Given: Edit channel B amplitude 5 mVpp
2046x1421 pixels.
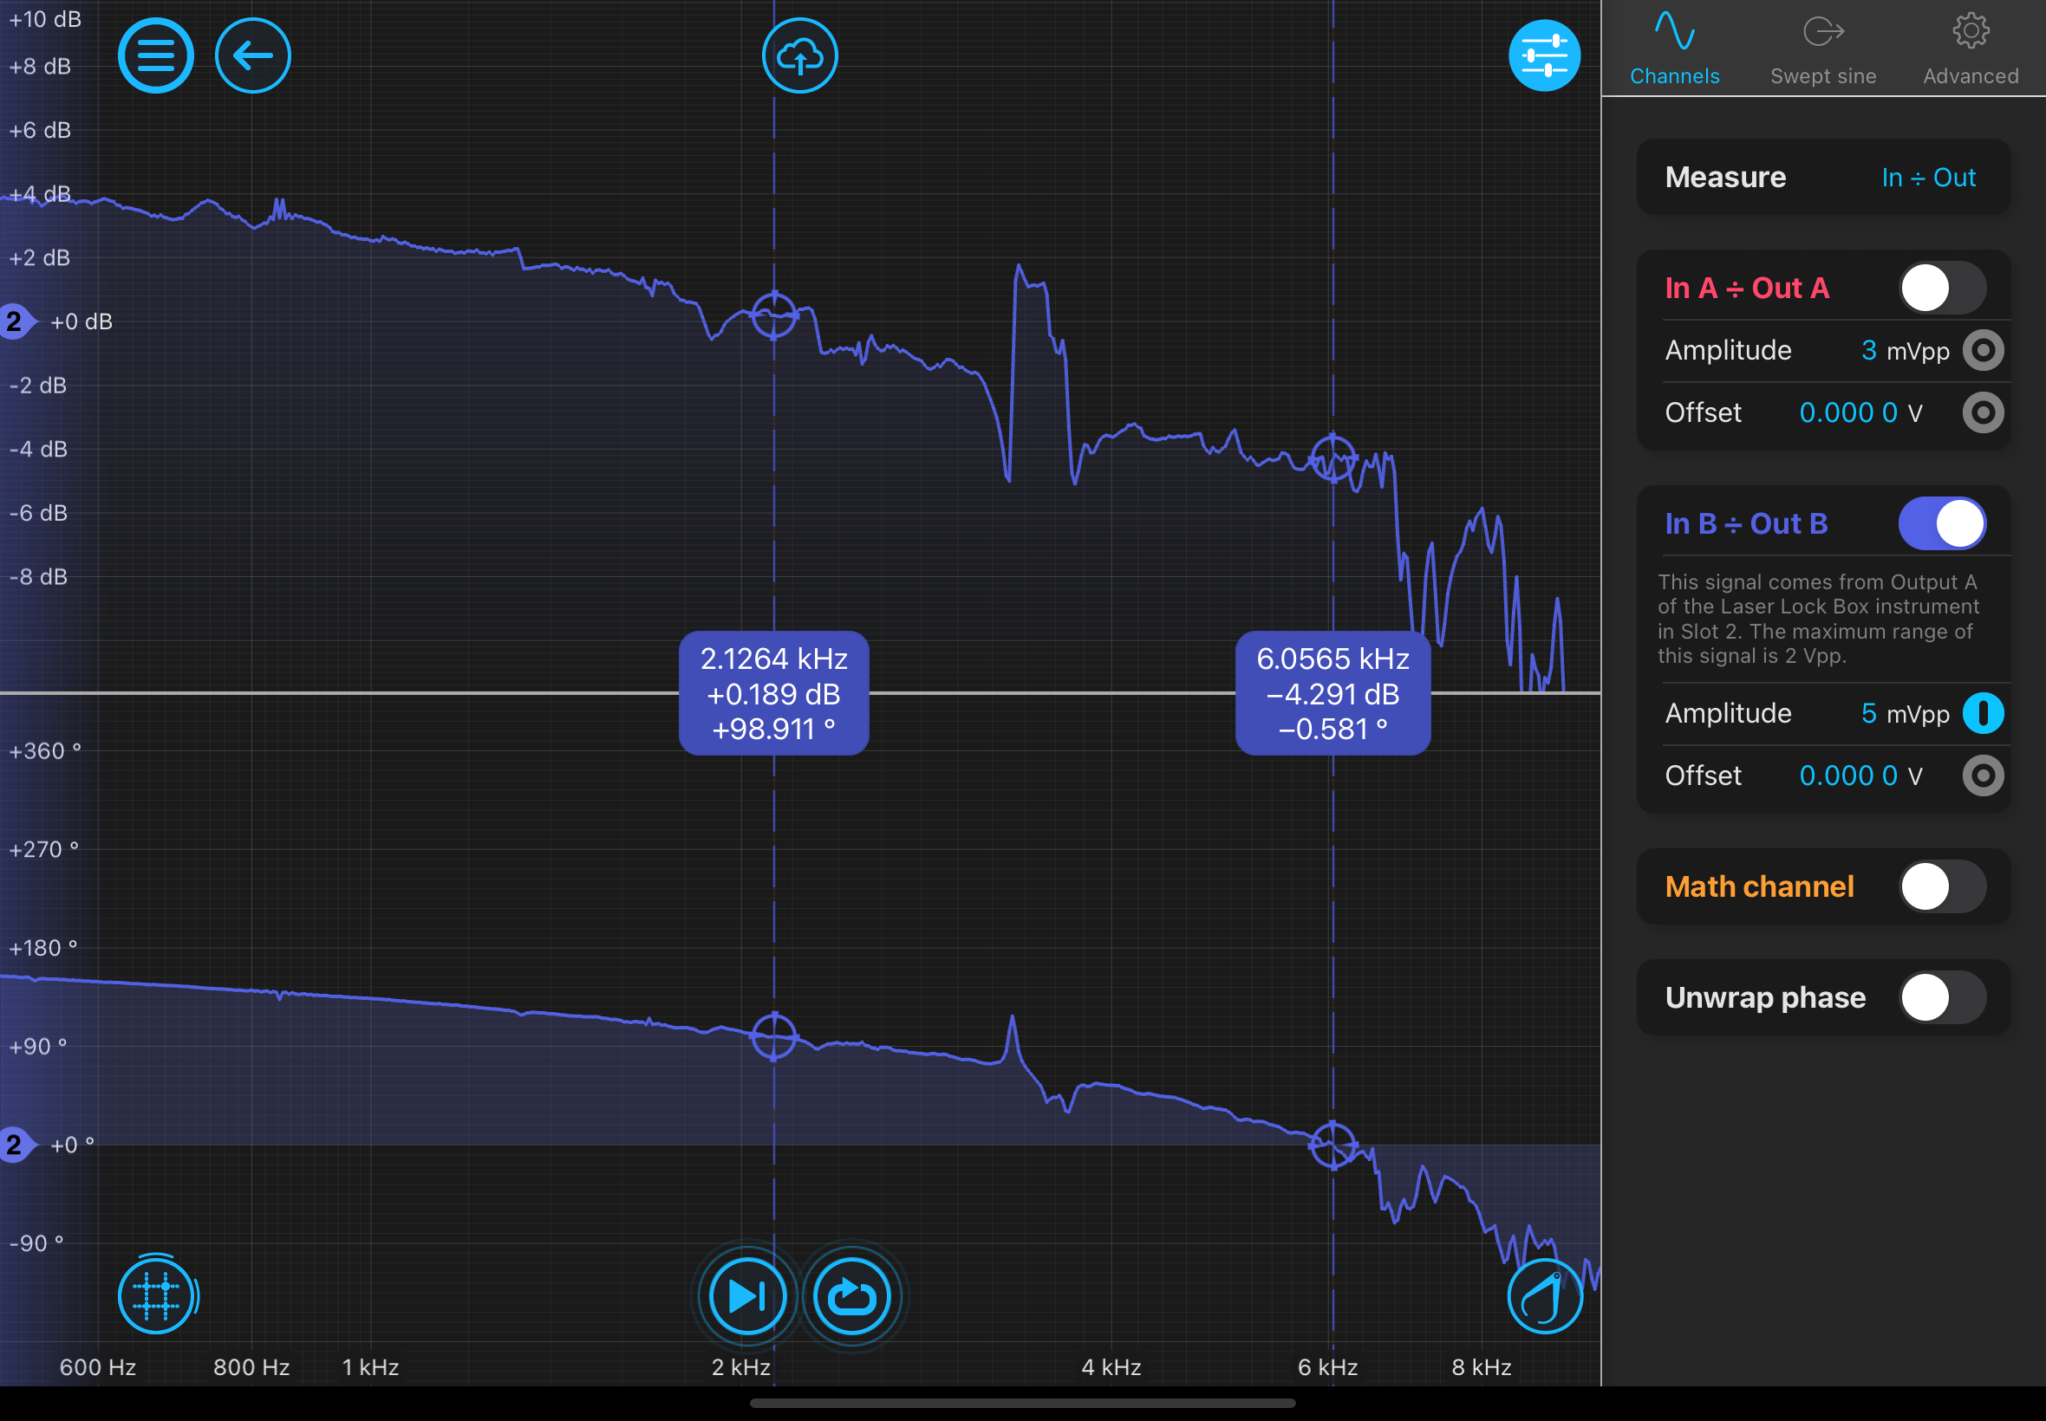Looking at the screenshot, I should pyautogui.click(x=1905, y=713).
